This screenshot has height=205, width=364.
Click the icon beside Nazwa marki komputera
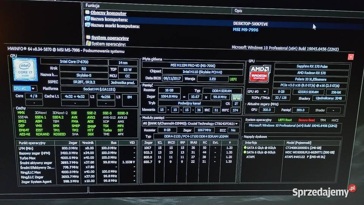click(x=88, y=26)
